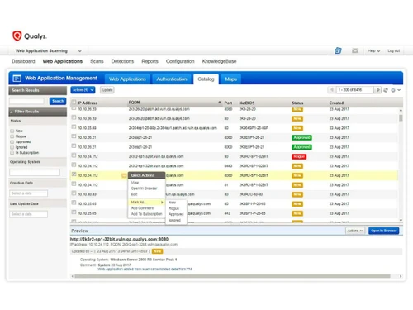Go to previous page of results
The height and width of the screenshot is (310, 413).
tap(332, 90)
